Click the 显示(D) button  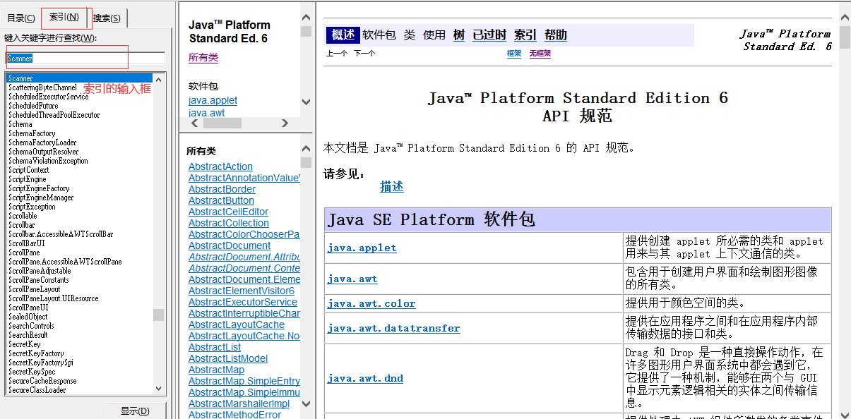tap(135, 410)
